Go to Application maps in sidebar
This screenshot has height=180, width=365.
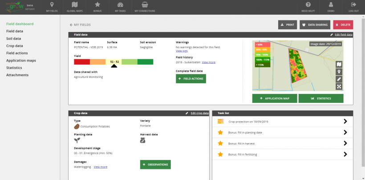21,60
